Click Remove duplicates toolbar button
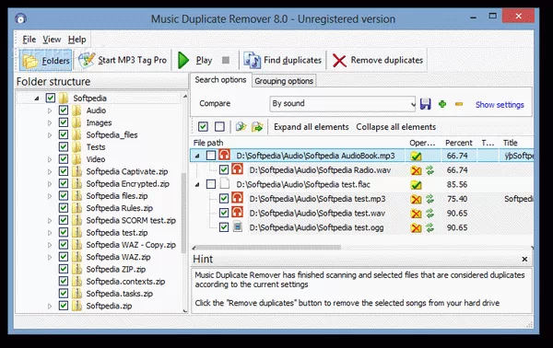Screen dimensions: 553x348 click(378, 60)
